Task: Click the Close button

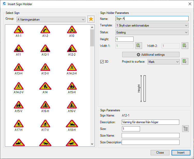Action: click(160, 153)
